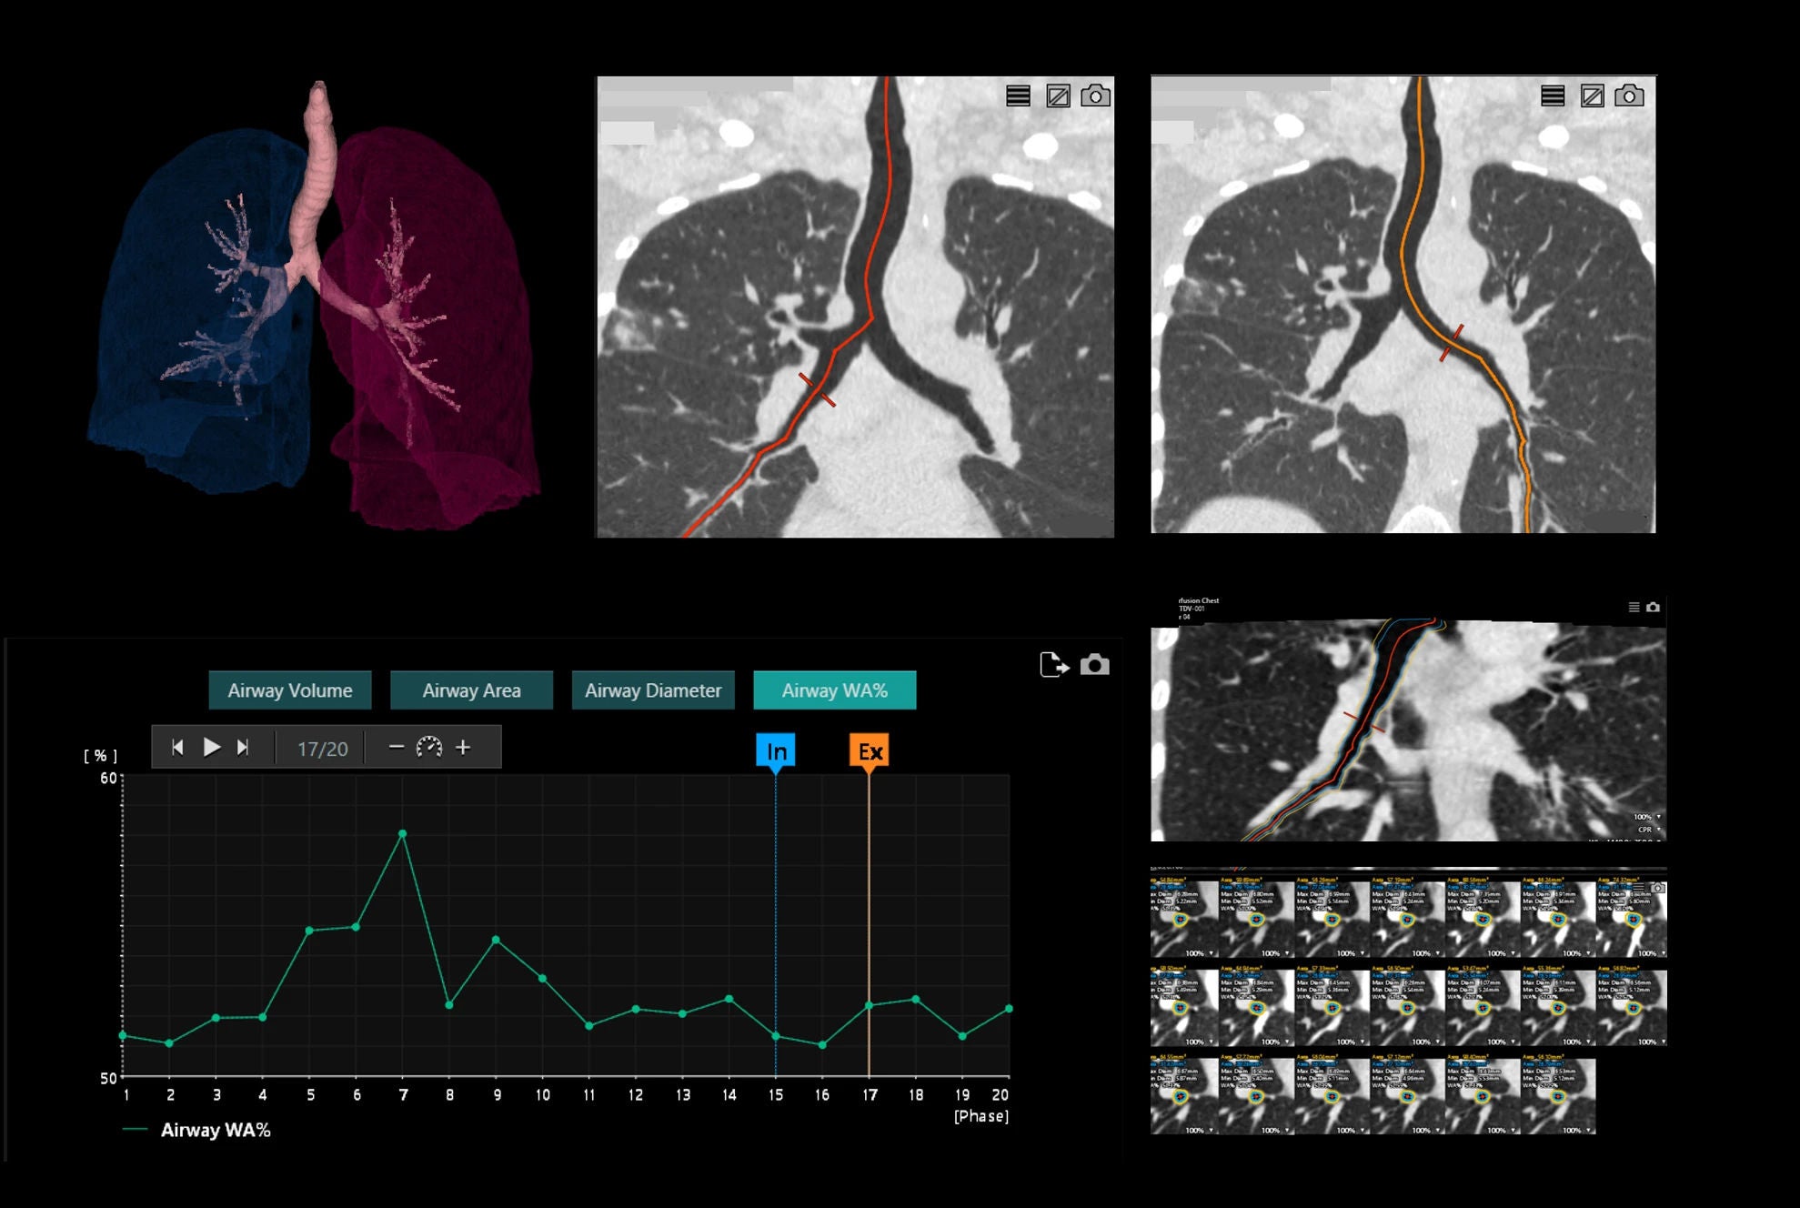Open the list menu icon in the CPR view
The image size is (1800, 1208).
click(x=1634, y=607)
